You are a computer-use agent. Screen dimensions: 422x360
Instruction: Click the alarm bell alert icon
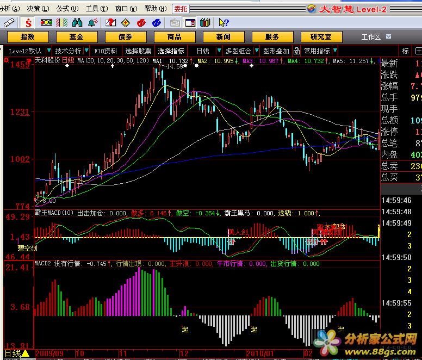tap(93, 23)
